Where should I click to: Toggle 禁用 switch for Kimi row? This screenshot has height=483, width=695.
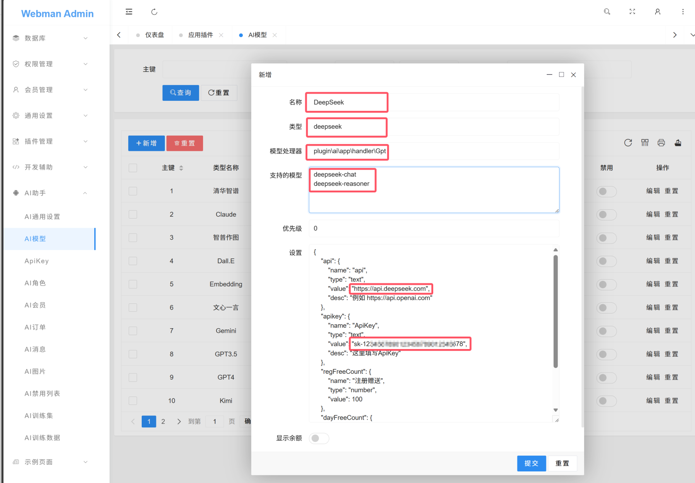click(x=607, y=401)
